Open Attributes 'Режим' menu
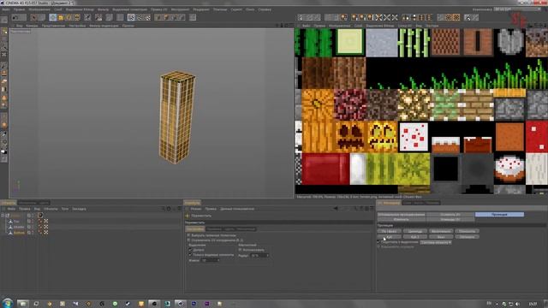This screenshot has width=548, height=308. pos(196,209)
